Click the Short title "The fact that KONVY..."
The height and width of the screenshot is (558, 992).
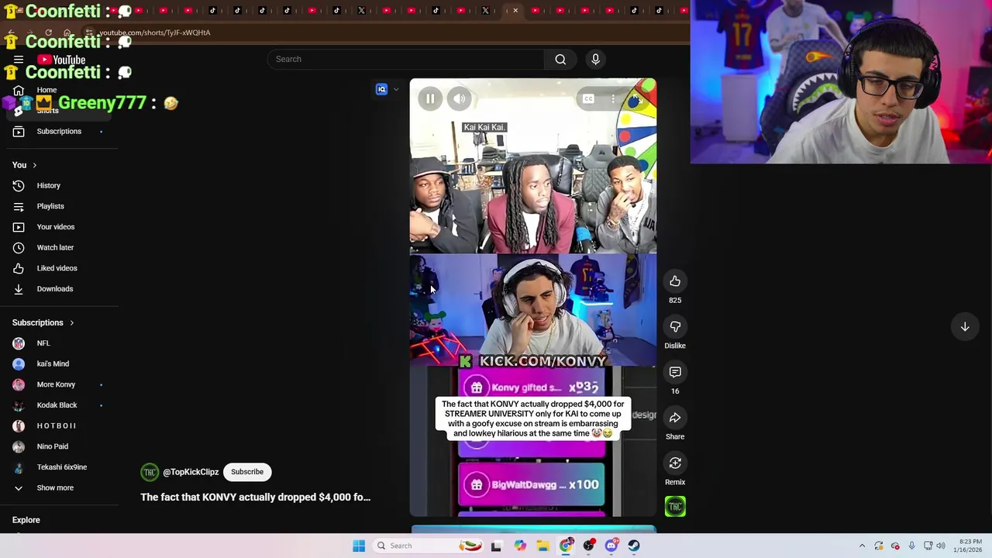(255, 497)
